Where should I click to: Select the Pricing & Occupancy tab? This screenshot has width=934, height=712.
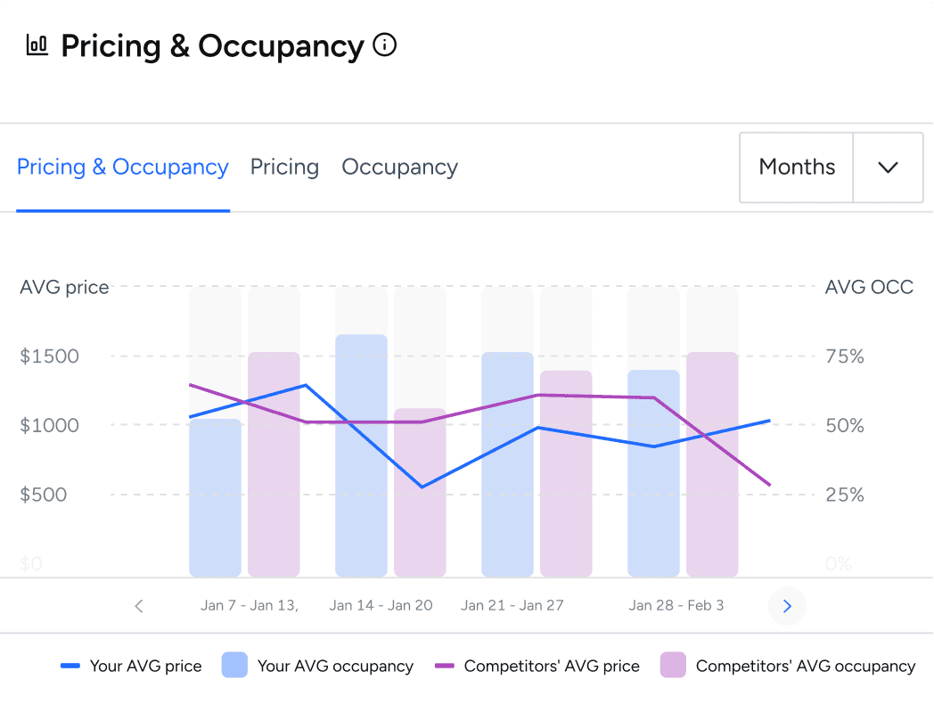(x=123, y=168)
